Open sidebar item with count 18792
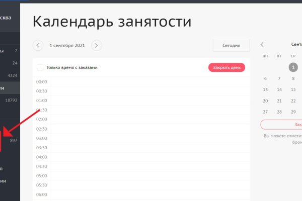The width and height of the screenshot is (302, 201). coord(10,100)
